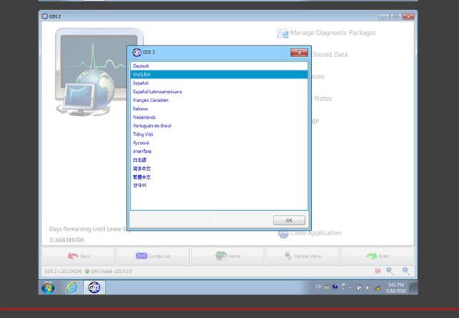Select Italiano language option
Viewport: 459px width, 318px height.
(x=141, y=109)
